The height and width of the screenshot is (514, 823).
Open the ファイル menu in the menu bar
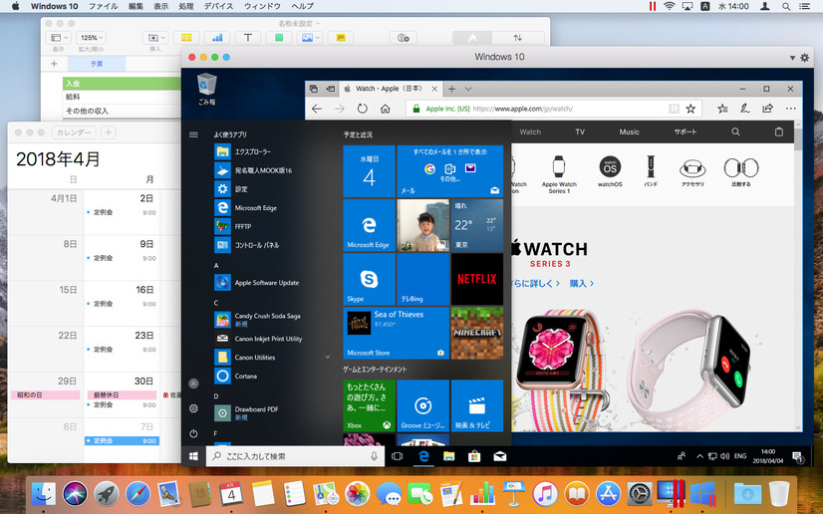(103, 6)
